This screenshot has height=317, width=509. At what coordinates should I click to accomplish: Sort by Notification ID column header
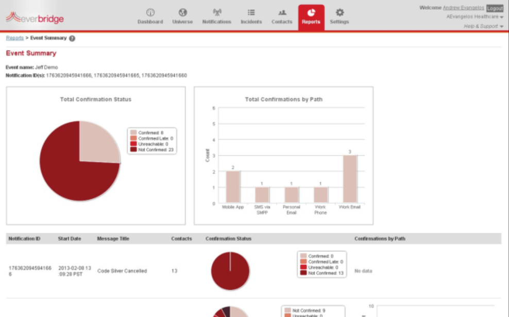[24, 238]
